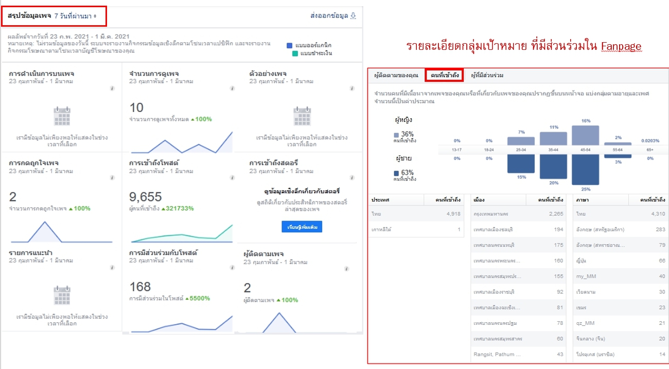Image resolution: width=669 pixels, height=369 pixels.
Task: Click calendar icon in ตัวอย่างเพจ card
Action: tap(302, 117)
